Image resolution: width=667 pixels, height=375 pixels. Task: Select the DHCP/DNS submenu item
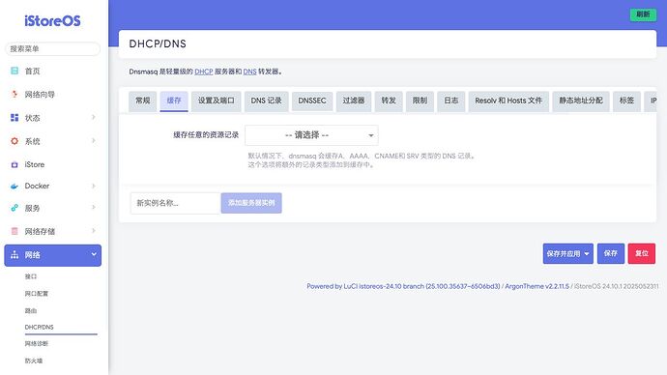(39, 327)
